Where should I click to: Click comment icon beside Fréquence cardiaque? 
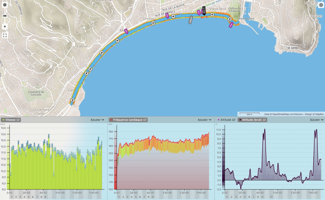145,120
